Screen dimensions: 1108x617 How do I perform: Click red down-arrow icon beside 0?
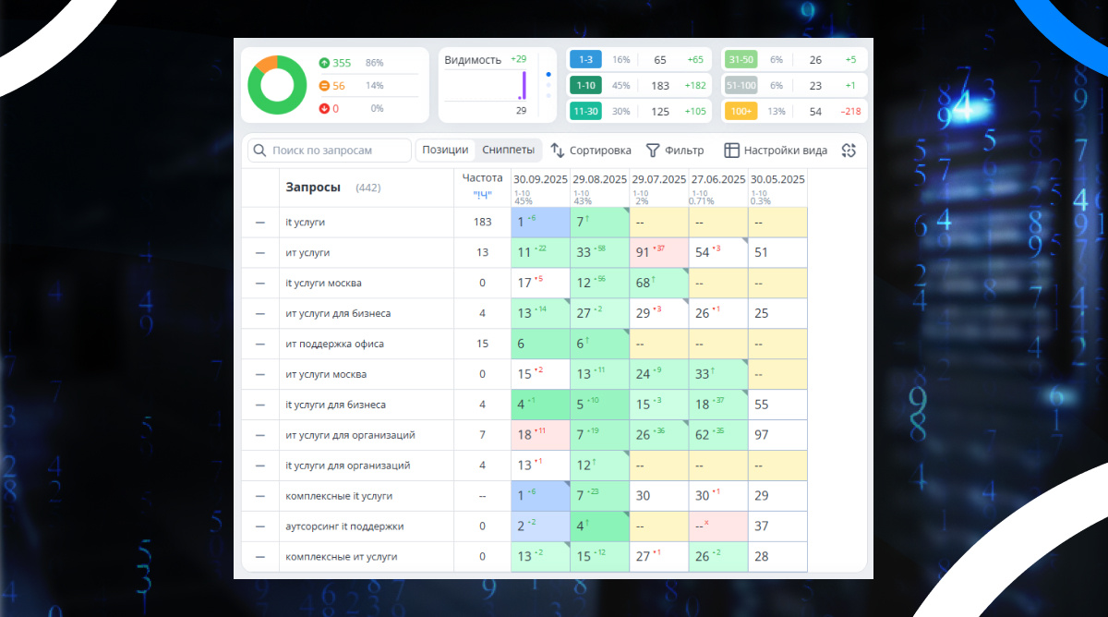click(324, 109)
